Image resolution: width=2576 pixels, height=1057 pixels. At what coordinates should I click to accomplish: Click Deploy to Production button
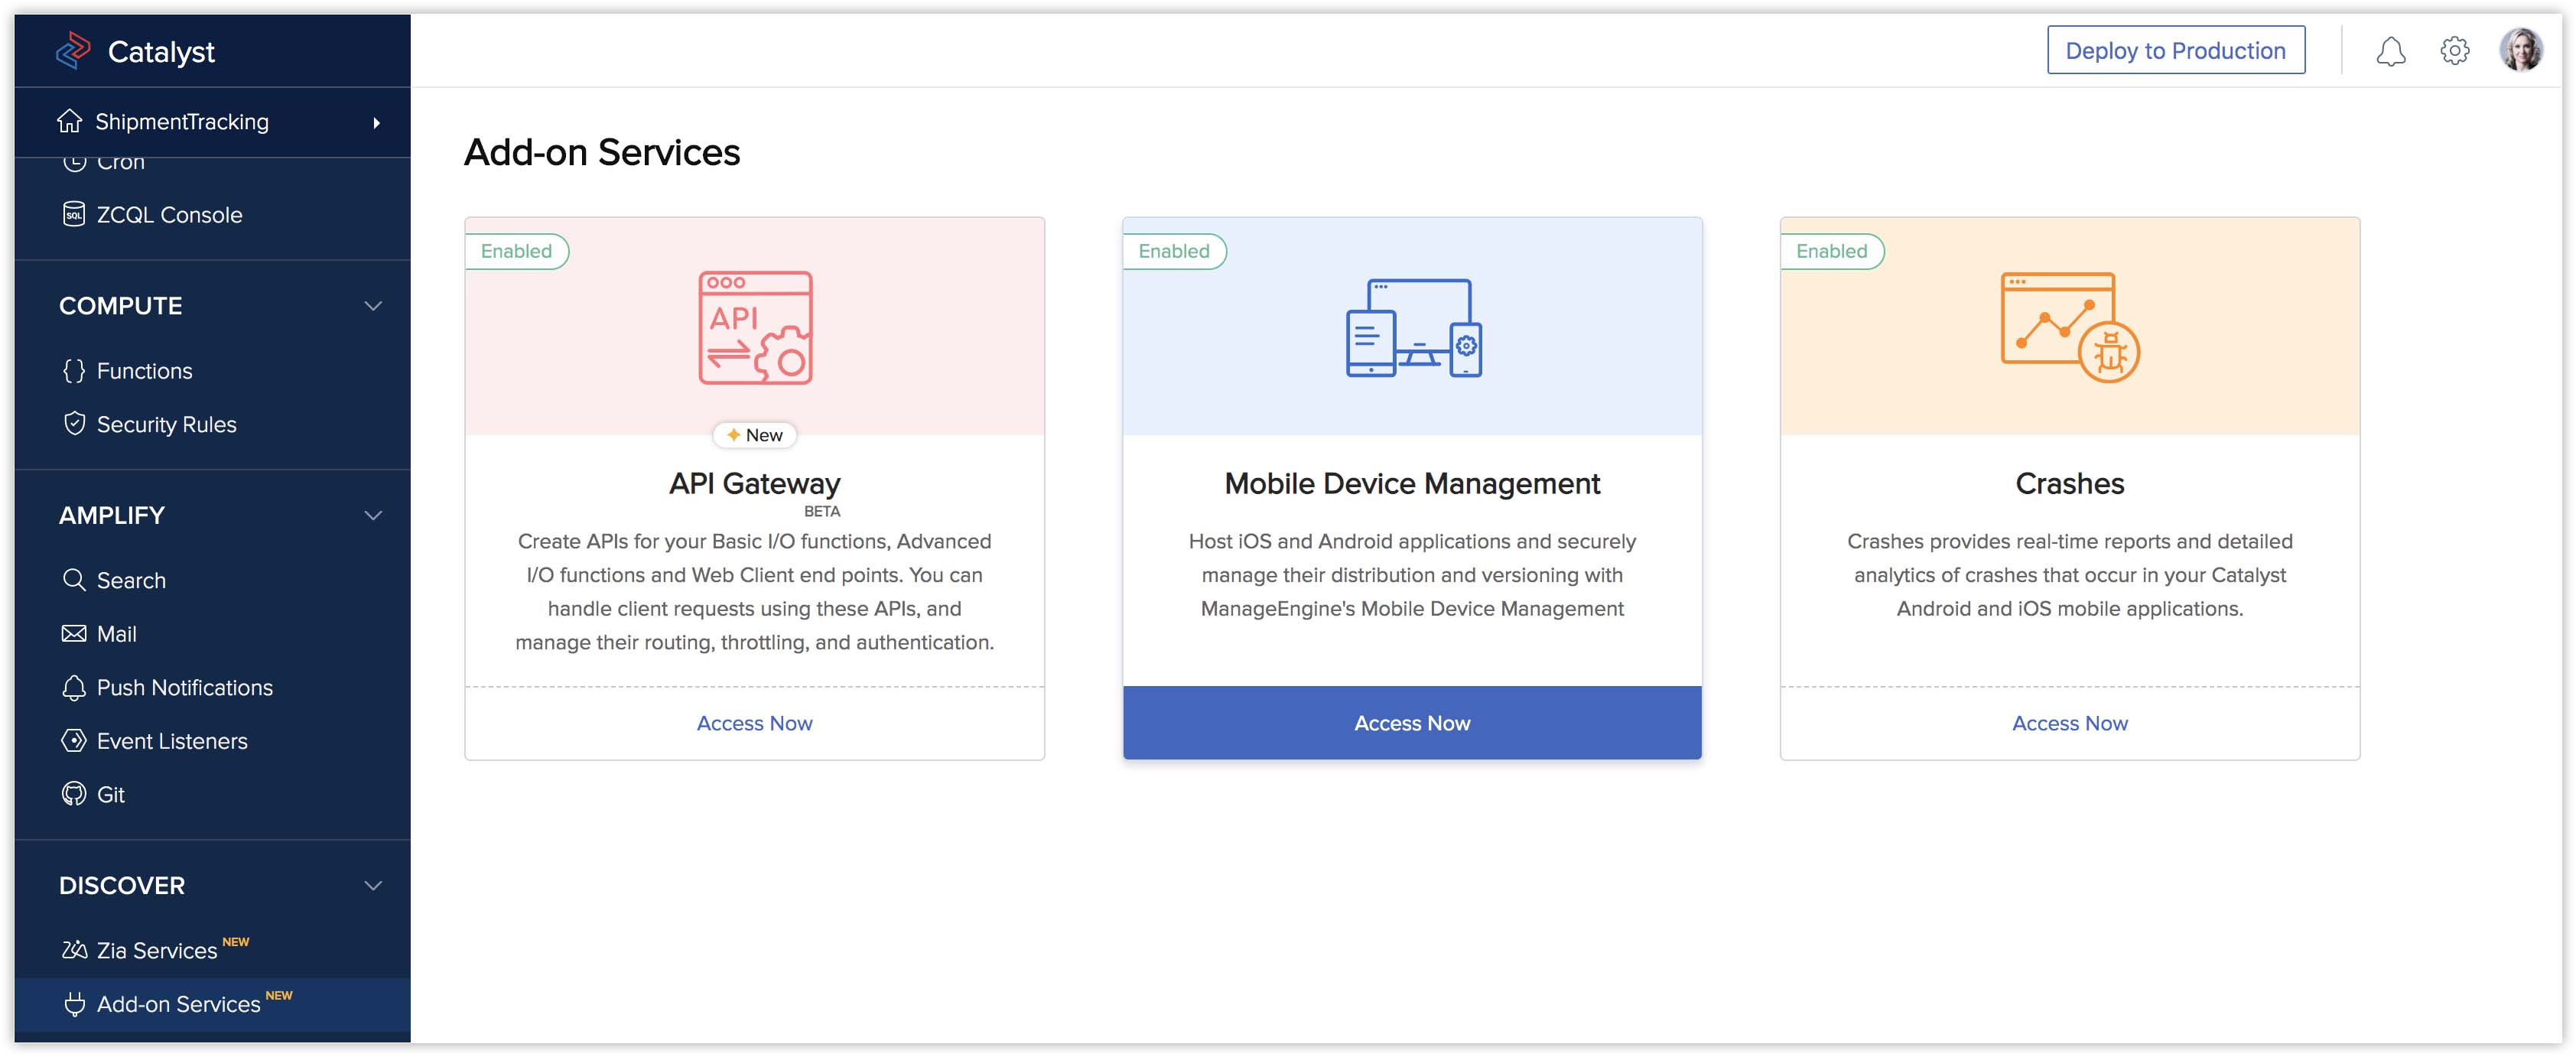click(x=2175, y=51)
